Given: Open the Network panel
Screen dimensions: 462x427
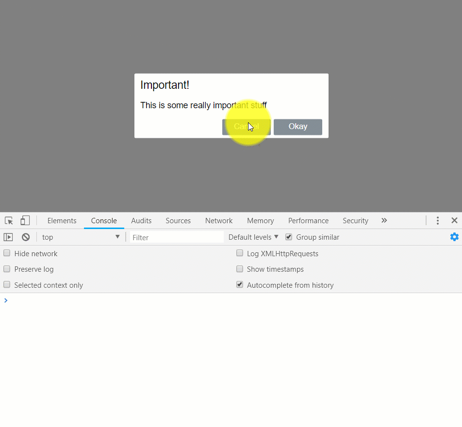Looking at the screenshot, I should [218, 220].
